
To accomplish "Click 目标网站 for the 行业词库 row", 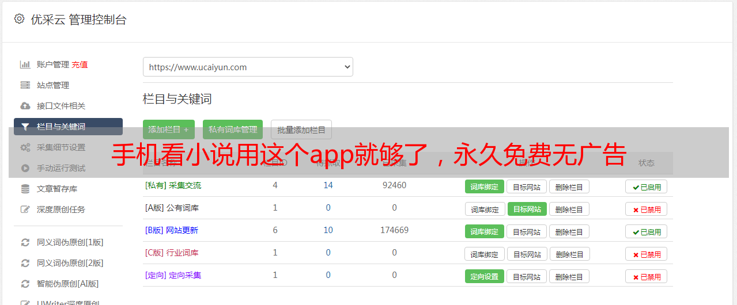I will coord(527,254).
